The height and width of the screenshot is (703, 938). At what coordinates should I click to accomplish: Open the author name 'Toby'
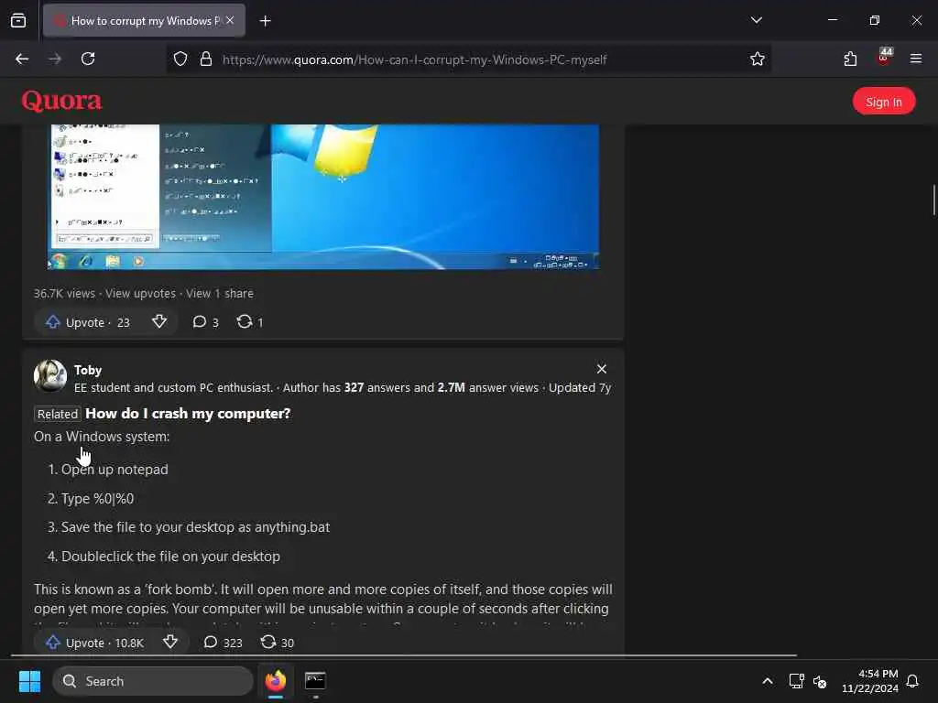88,370
